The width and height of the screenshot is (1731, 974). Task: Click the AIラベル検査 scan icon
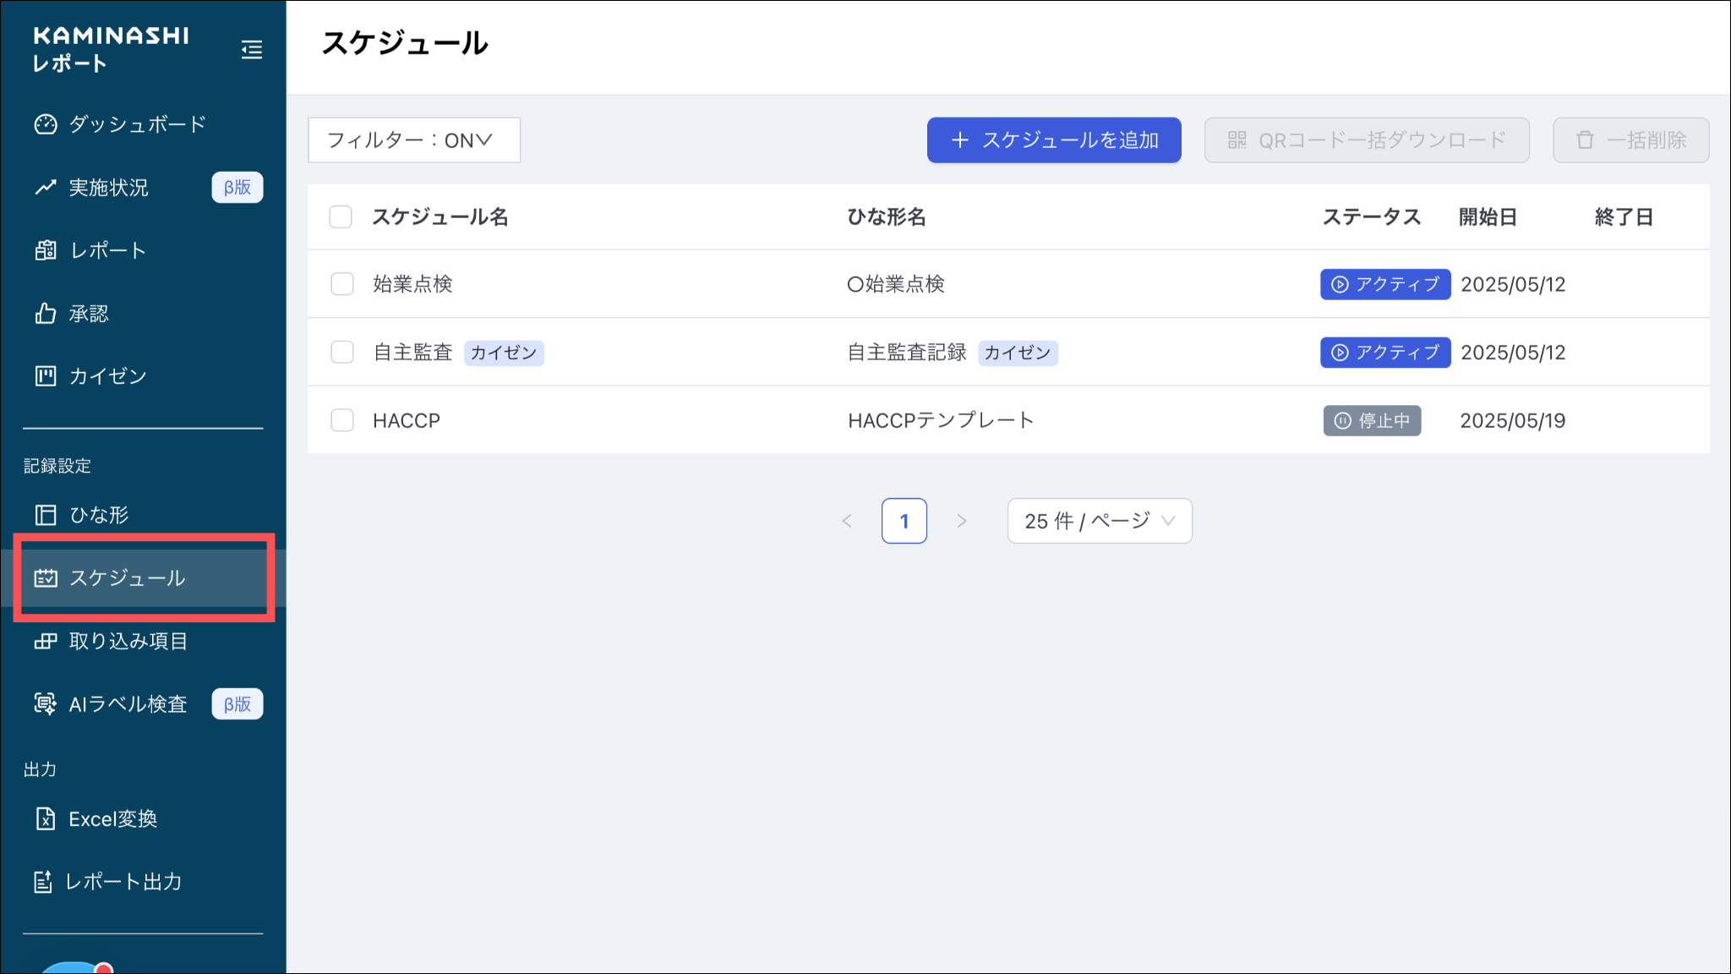46,703
